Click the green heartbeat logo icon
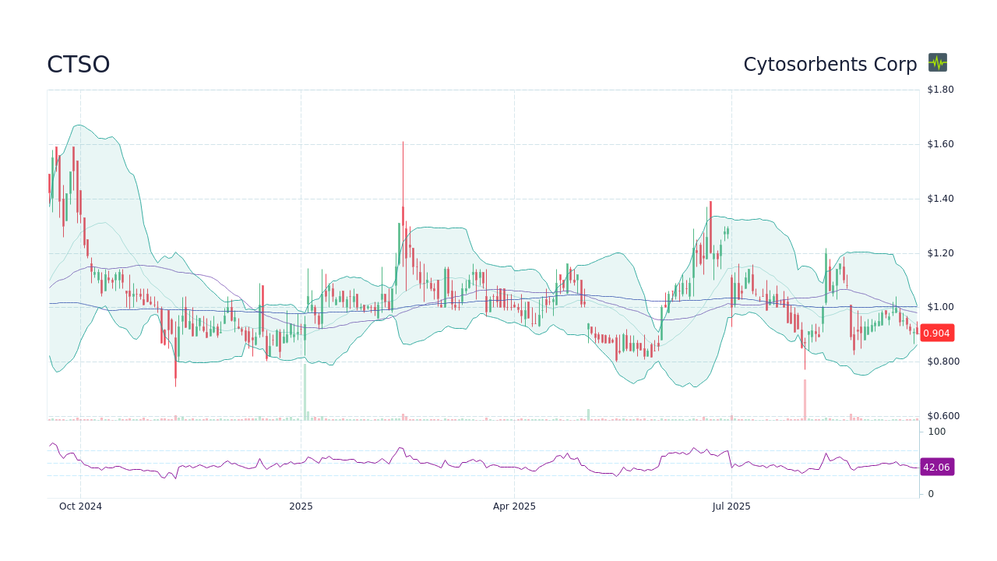This screenshot has width=997, height=561. pos(937,63)
